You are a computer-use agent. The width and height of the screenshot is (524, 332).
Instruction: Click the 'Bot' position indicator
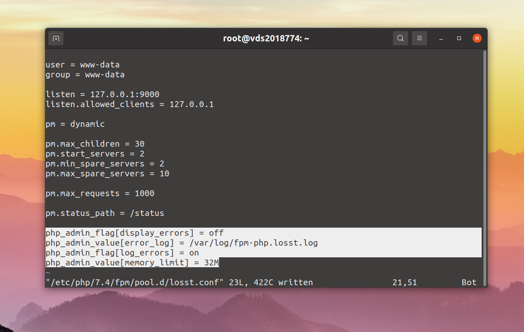tap(469, 283)
